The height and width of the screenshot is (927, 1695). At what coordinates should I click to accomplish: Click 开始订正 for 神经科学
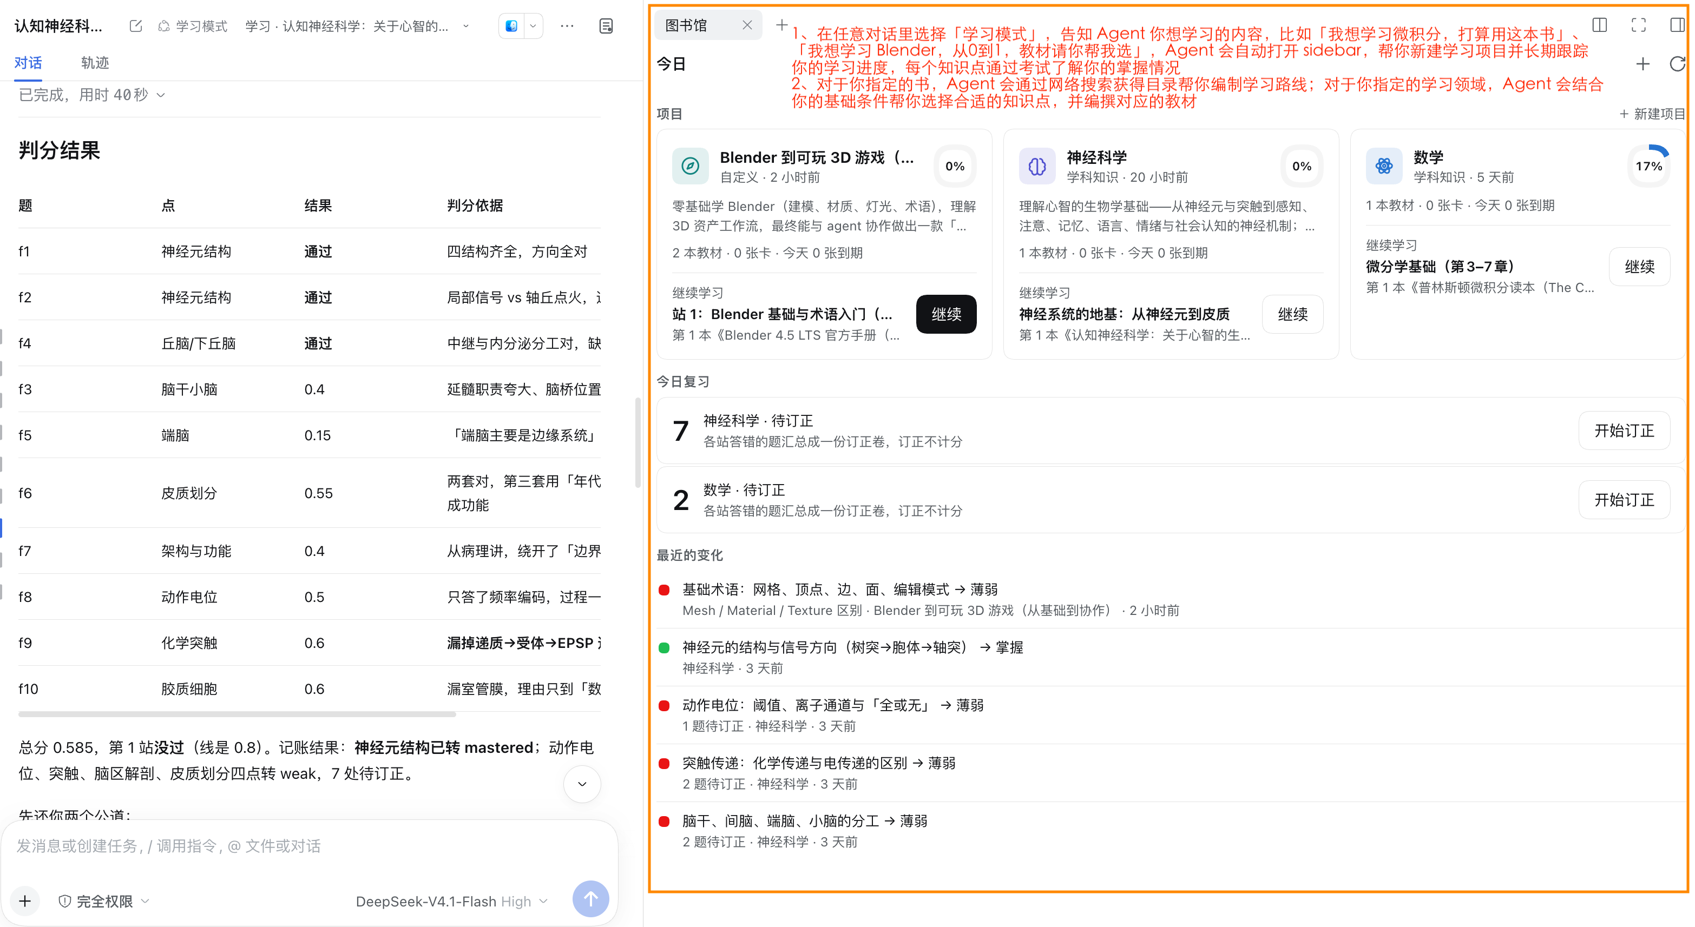1624,431
